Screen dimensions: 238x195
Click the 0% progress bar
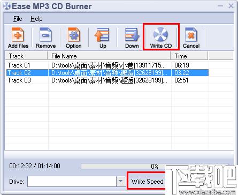coord(155,166)
